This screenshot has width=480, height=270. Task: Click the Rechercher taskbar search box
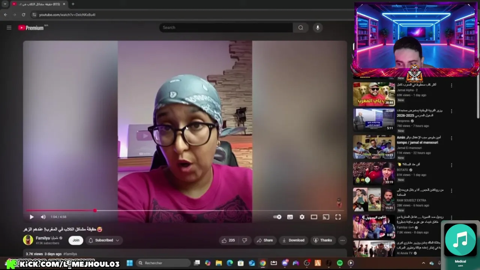(x=163, y=263)
